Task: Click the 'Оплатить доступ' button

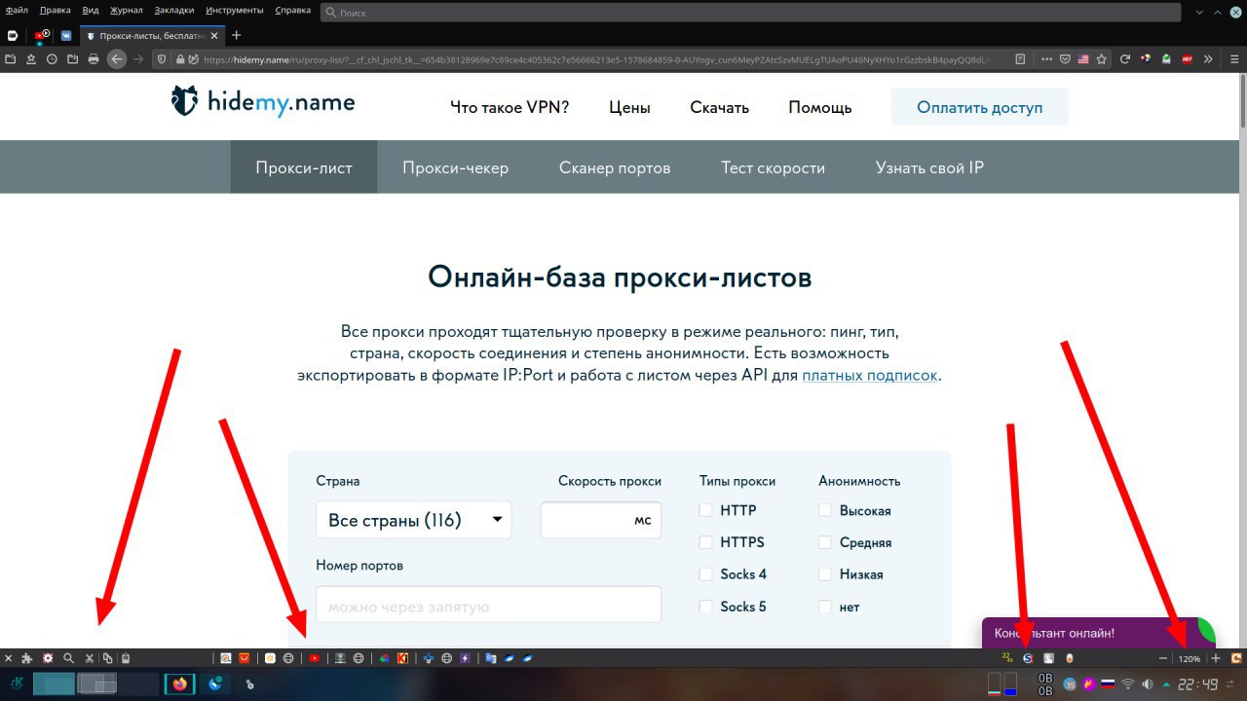Action: [979, 107]
